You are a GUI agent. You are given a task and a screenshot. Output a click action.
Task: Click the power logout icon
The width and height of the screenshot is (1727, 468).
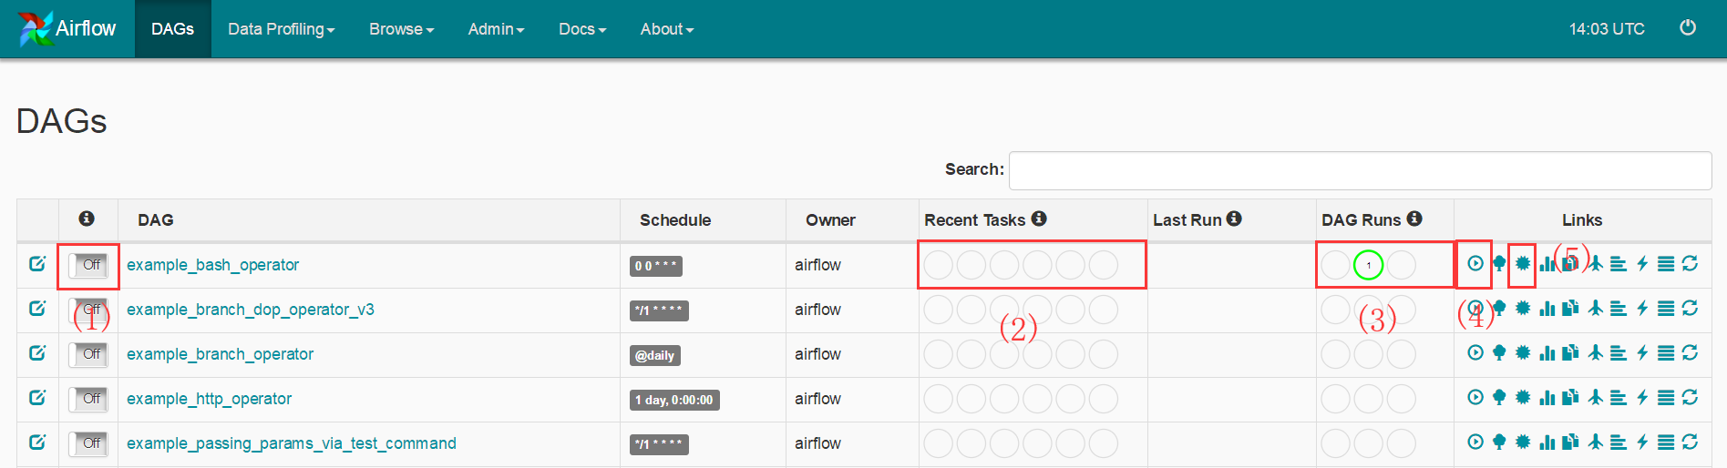coord(1688,28)
